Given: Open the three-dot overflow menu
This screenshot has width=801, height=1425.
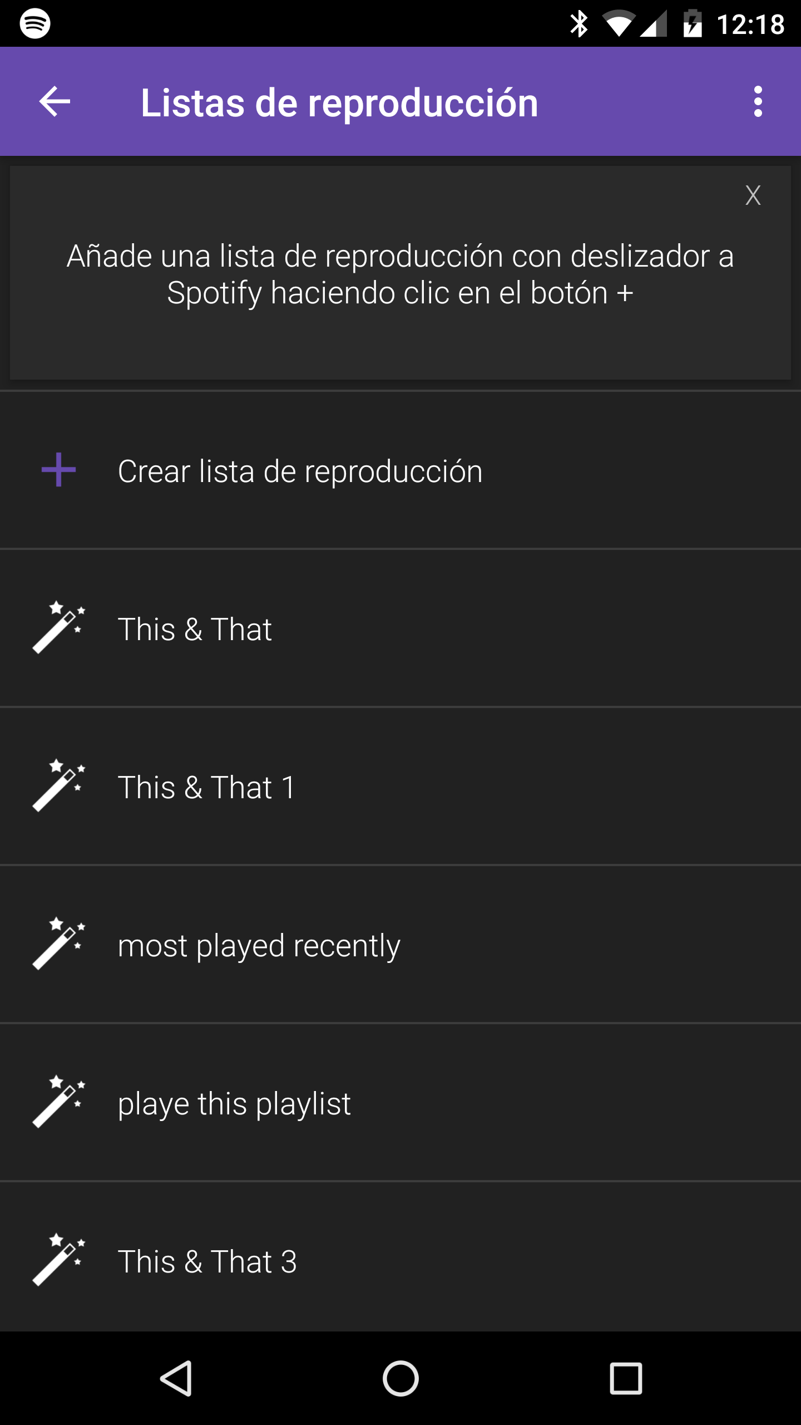Looking at the screenshot, I should tap(758, 102).
